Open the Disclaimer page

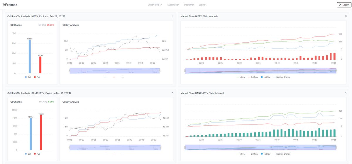click(189, 5)
